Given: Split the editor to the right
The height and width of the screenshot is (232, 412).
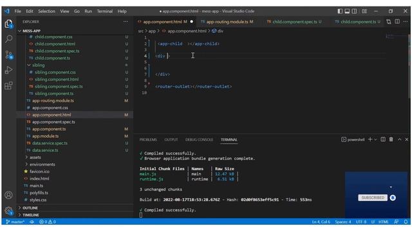Looking at the screenshot, I should click(397, 21).
